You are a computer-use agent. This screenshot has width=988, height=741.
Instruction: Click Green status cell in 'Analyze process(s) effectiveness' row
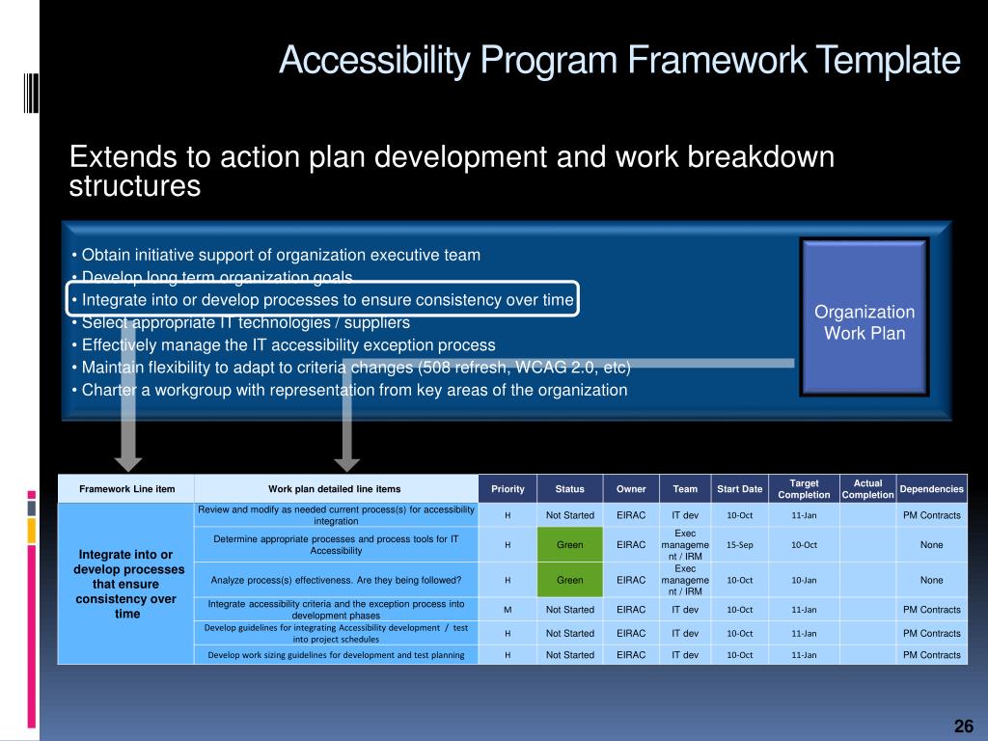(x=569, y=580)
